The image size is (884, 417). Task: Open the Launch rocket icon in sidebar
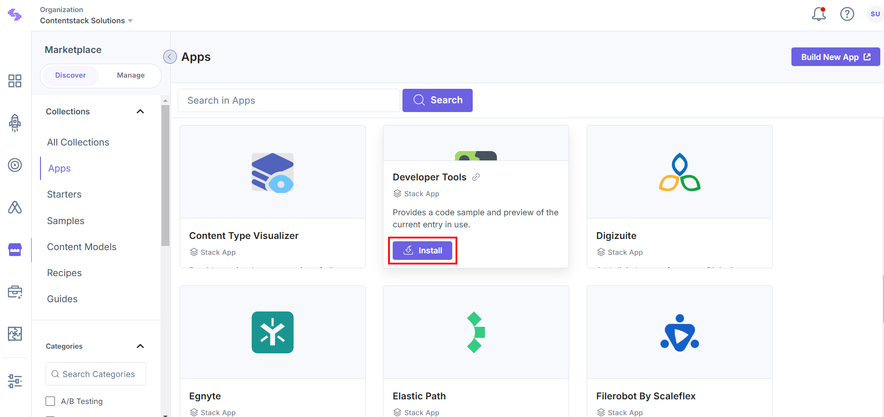pyautogui.click(x=15, y=123)
